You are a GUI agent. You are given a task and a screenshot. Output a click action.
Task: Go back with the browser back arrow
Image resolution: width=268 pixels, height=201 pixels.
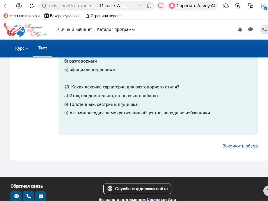point(6,6)
